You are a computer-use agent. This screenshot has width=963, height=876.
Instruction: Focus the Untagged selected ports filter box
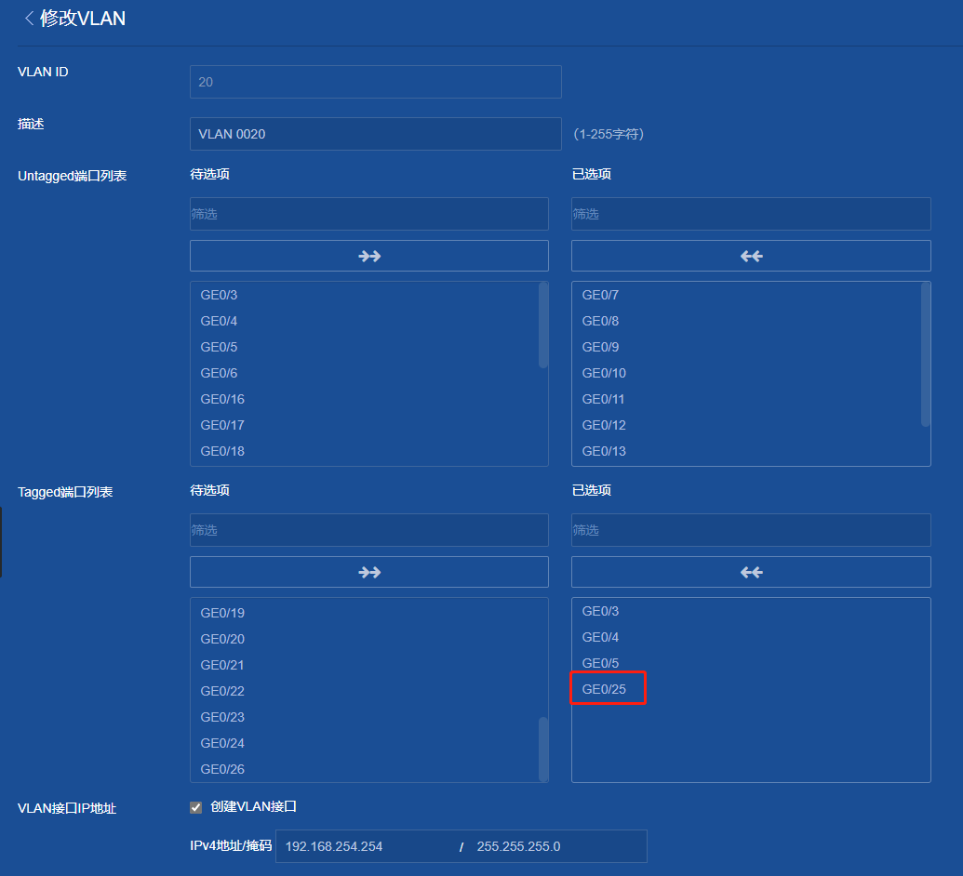point(751,214)
